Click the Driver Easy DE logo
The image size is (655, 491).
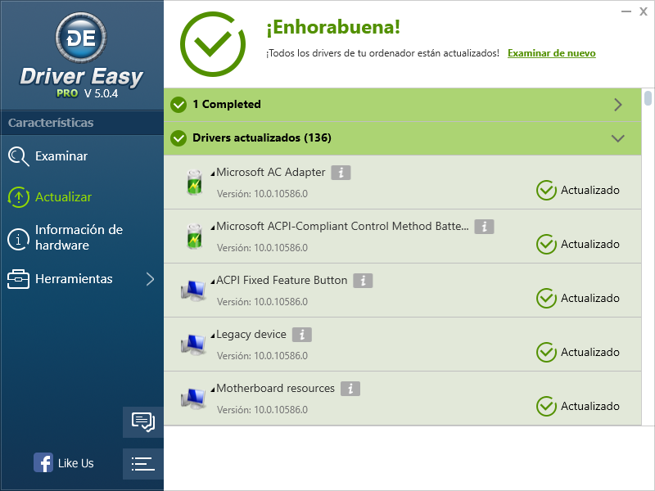pyautogui.click(x=81, y=38)
